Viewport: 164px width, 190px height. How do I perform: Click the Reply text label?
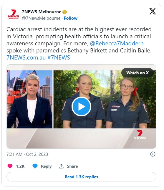click(46, 166)
